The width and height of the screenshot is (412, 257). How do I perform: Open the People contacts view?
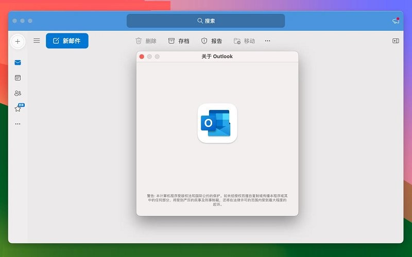18,94
